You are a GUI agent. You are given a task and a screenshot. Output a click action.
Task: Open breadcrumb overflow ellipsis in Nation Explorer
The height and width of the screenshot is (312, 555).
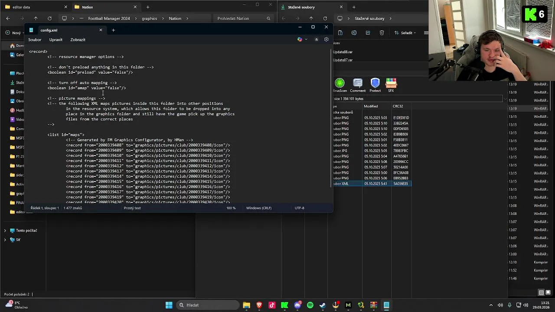click(81, 18)
